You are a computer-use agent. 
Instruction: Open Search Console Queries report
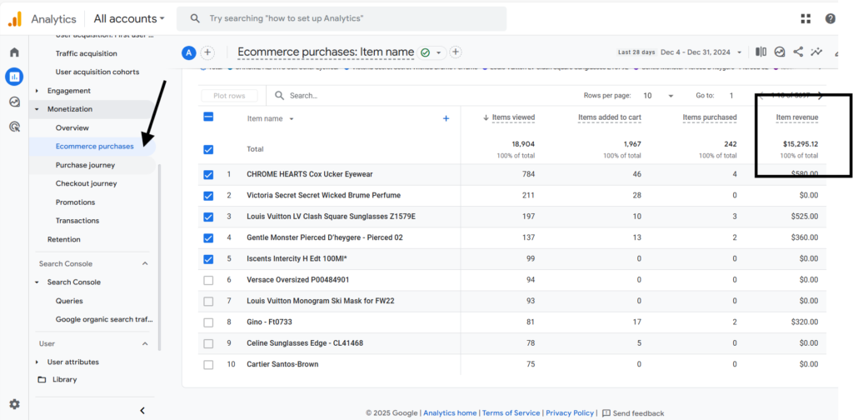point(69,301)
